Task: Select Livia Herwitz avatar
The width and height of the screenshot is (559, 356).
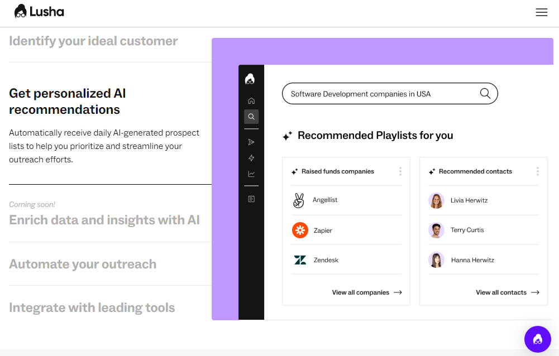Action: pyautogui.click(x=436, y=200)
